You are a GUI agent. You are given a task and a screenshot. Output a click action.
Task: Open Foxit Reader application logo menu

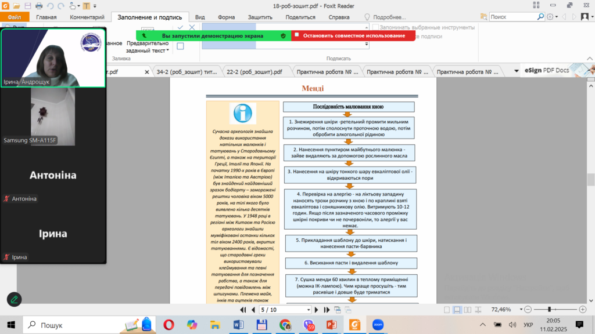click(5, 6)
